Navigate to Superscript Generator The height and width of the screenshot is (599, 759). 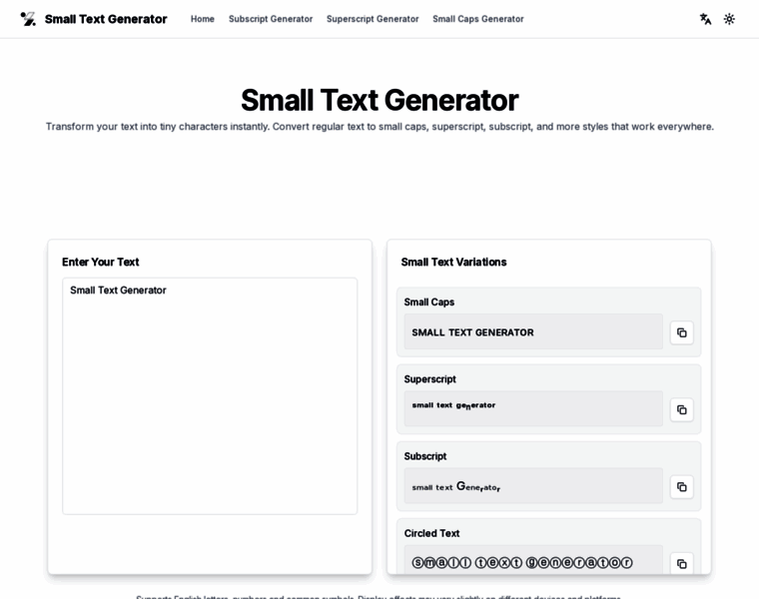[373, 19]
